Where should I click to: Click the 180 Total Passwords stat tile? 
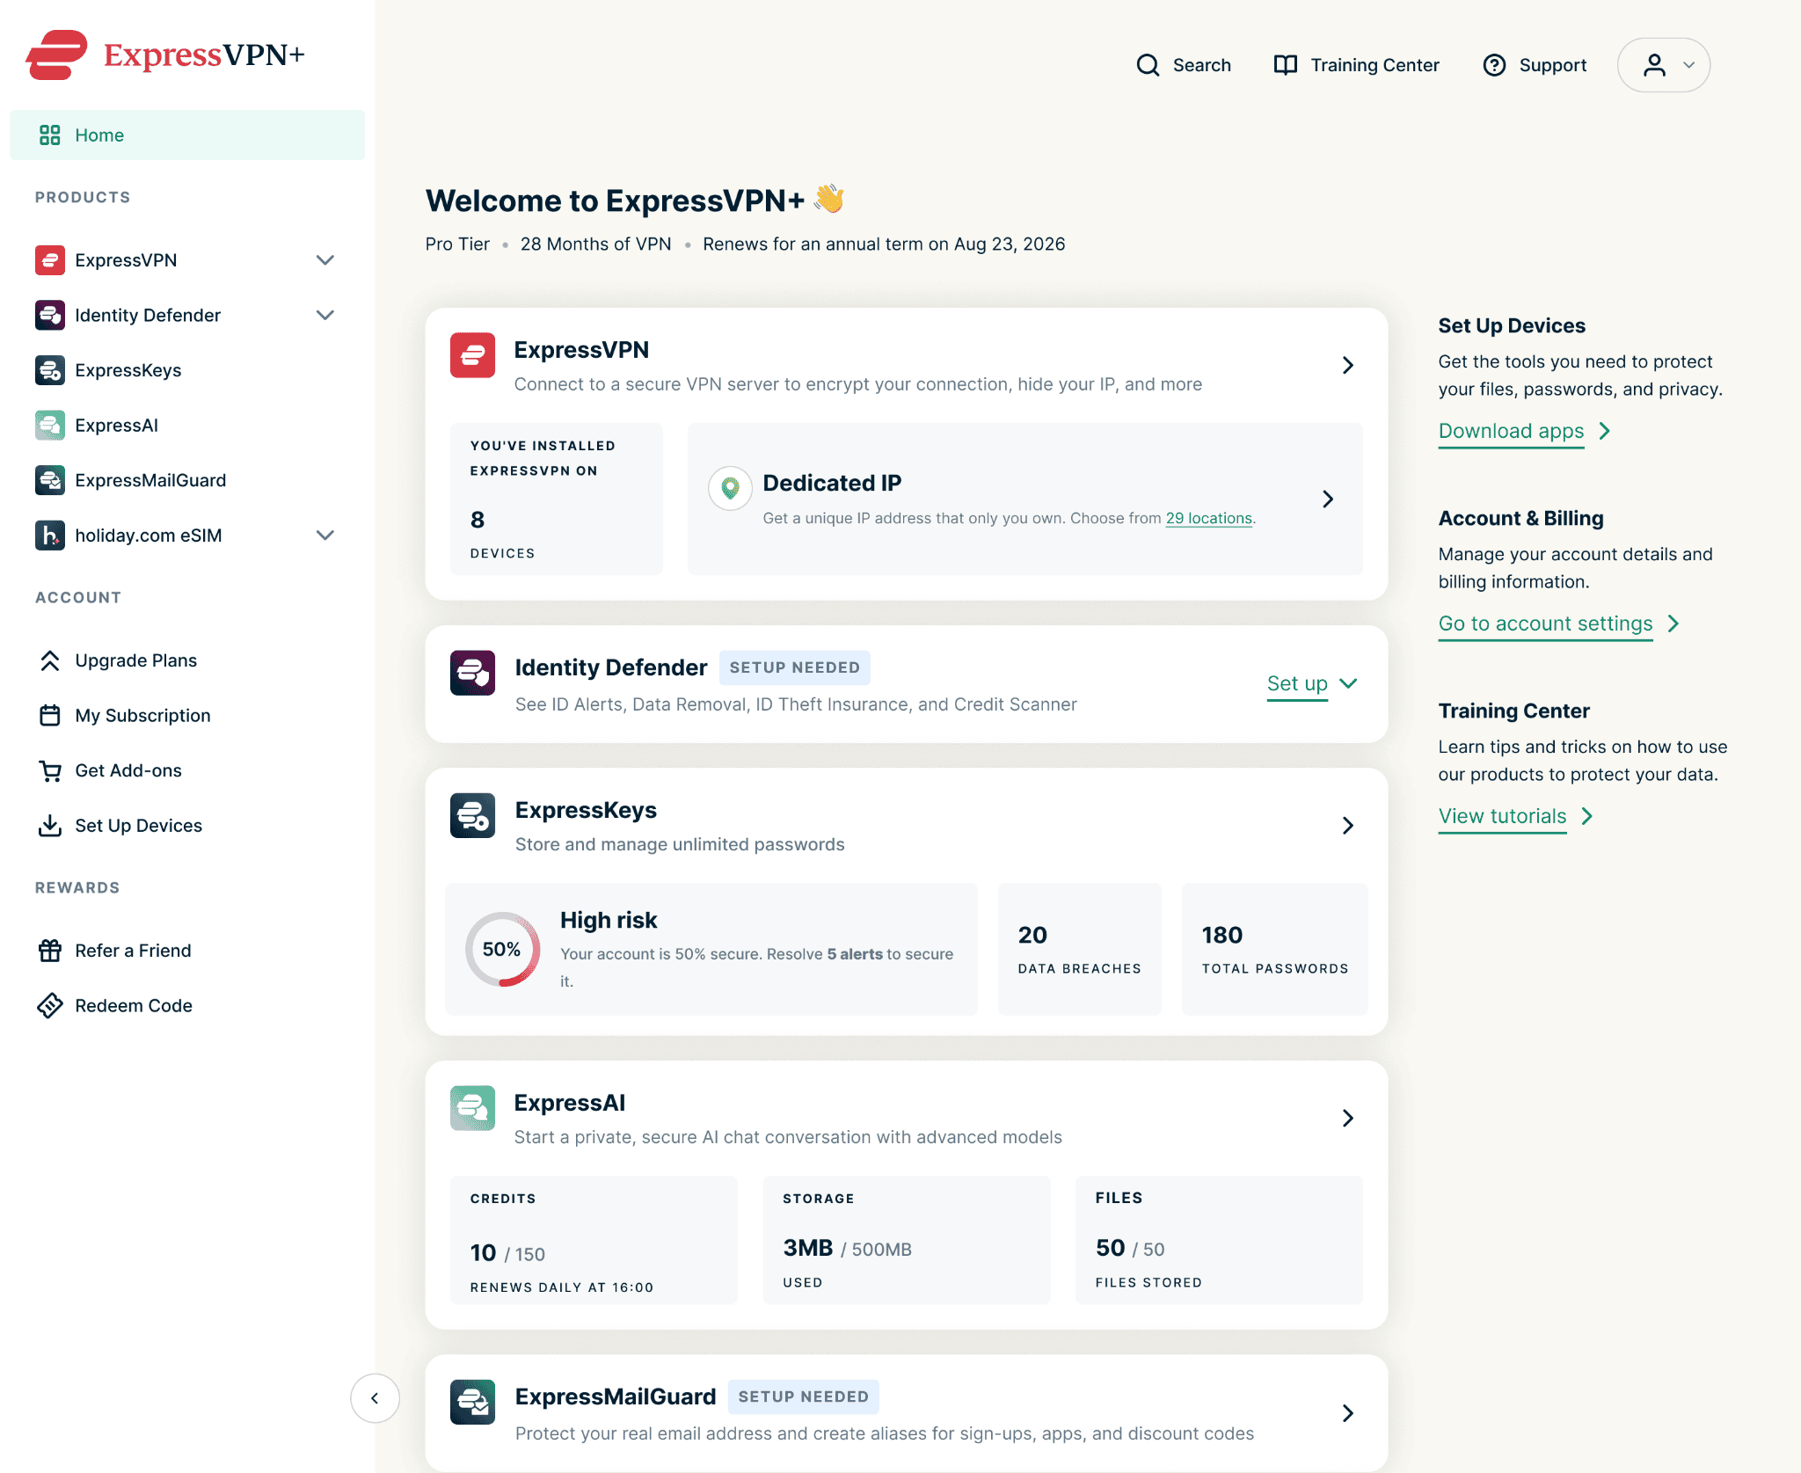pos(1275,950)
